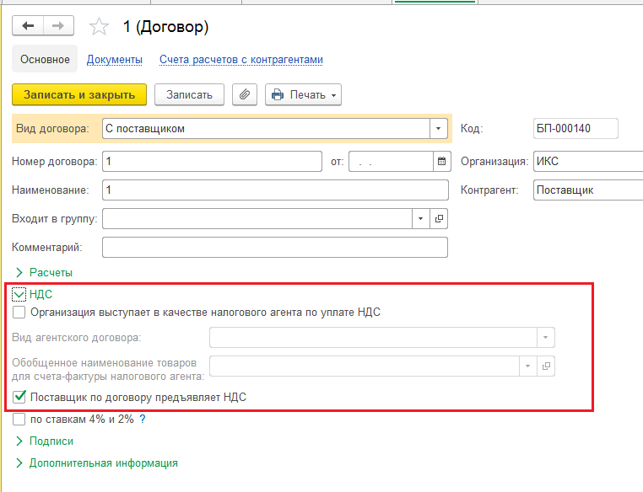
Task: Open attached files via paperclip icon
Action: pos(245,94)
